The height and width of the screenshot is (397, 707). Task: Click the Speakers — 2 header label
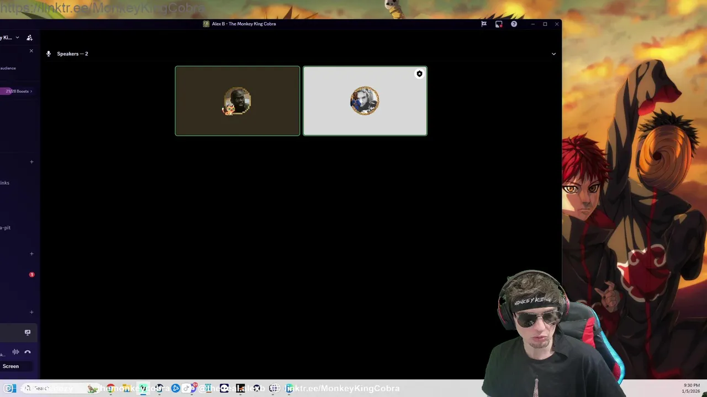pos(72,54)
